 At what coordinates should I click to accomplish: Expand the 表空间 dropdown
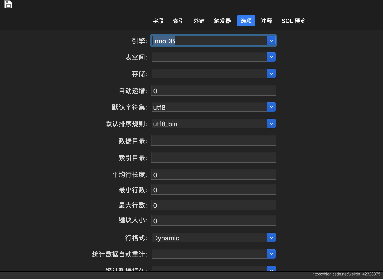click(x=271, y=57)
